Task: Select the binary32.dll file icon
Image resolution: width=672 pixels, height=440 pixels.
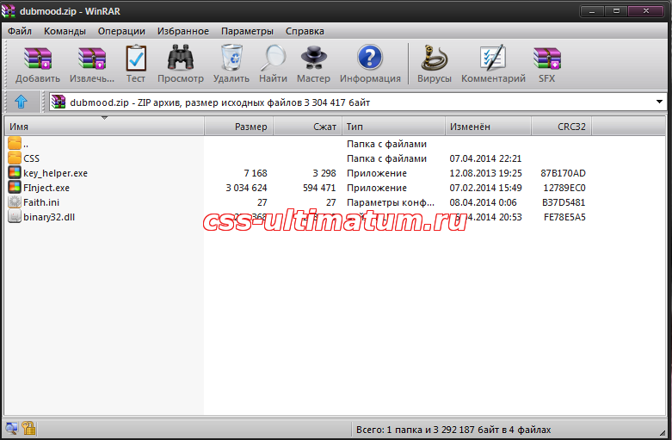Action: tap(15, 217)
